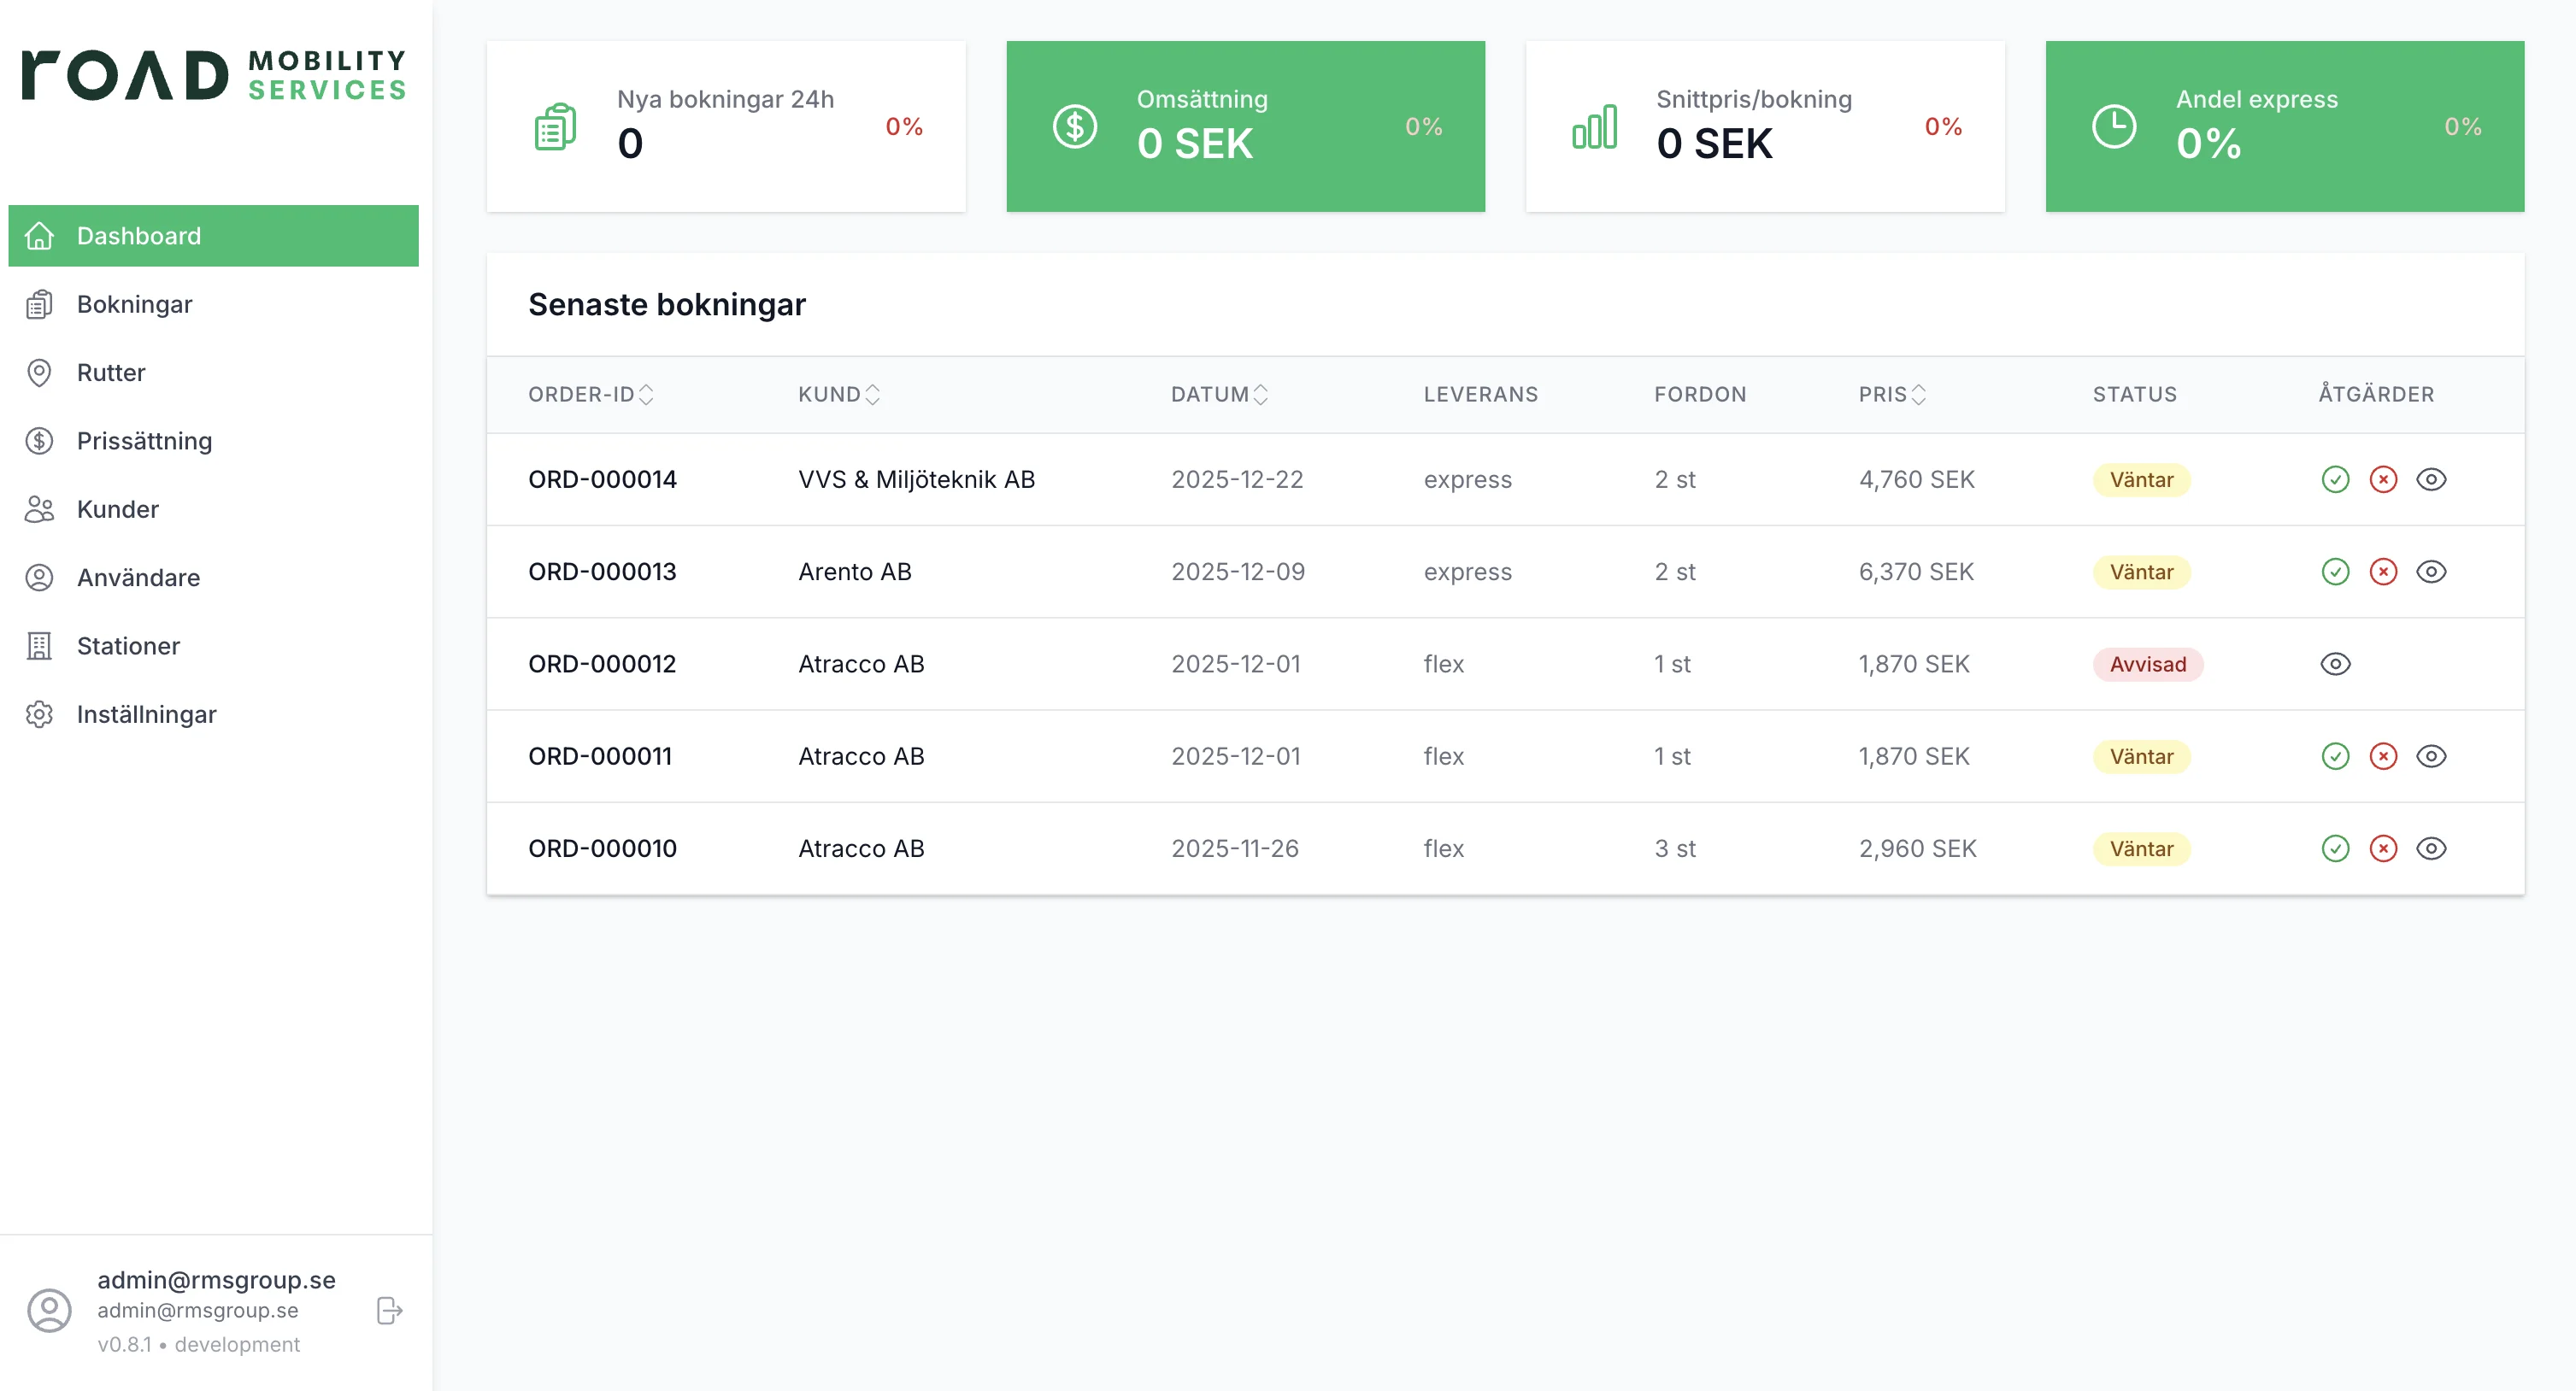The height and width of the screenshot is (1391, 2576).
Task: Go to Prissättning sidebar item
Action: (144, 441)
